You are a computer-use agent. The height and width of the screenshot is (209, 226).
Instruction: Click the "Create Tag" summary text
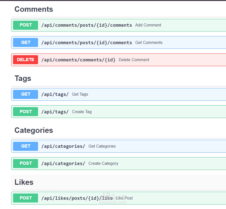click(82, 112)
